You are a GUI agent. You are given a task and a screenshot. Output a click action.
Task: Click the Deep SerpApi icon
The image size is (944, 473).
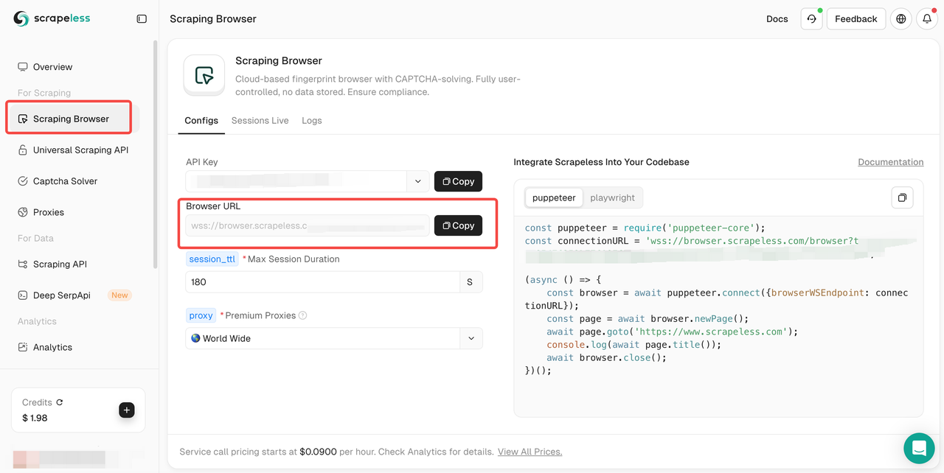(23, 295)
